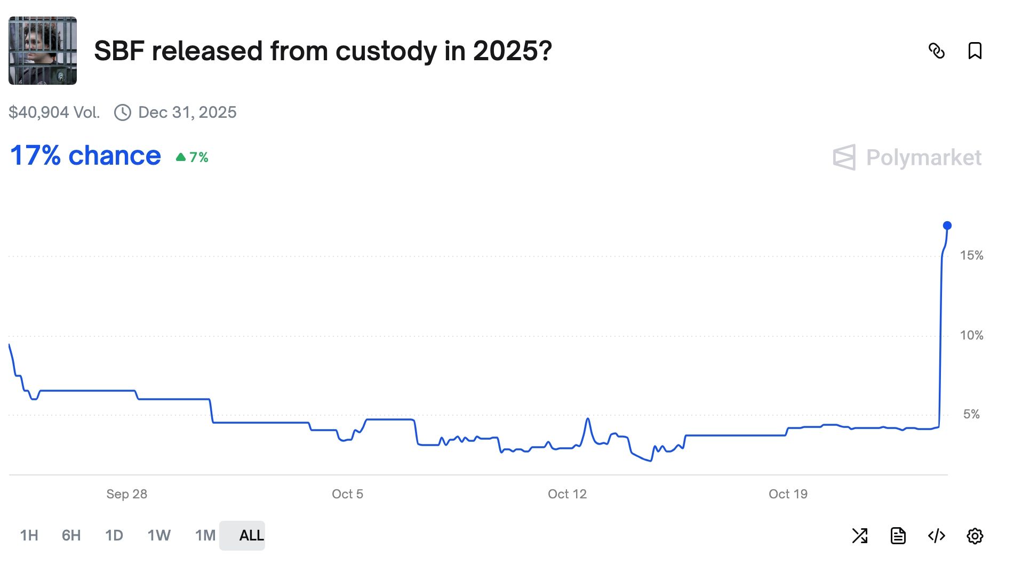Click the market title text
Image resolution: width=1014 pixels, height=565 pixels.
click(323, 51)
